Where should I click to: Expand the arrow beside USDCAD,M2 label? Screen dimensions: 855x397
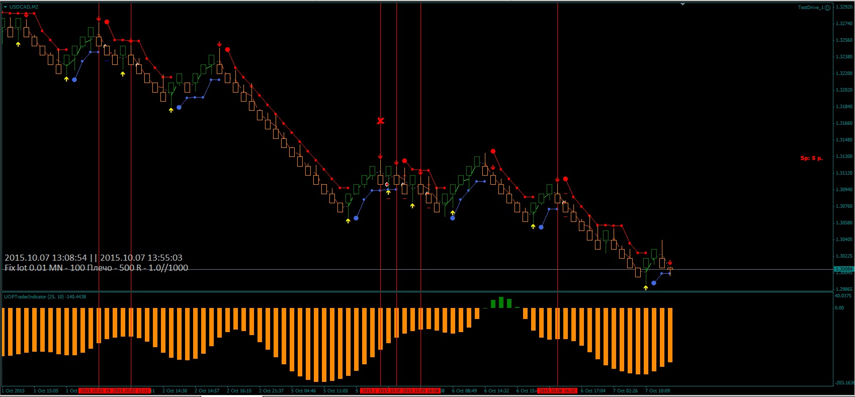tap(6, 7)
